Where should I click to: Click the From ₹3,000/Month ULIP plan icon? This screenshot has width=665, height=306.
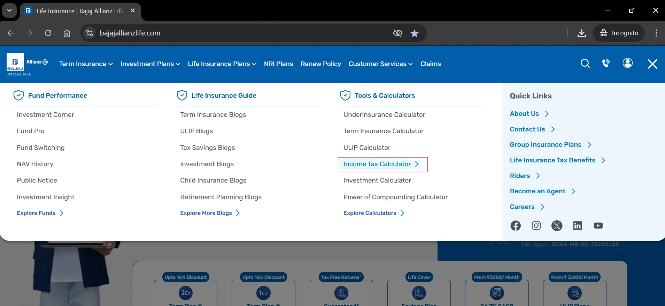[x=575, y=293]
